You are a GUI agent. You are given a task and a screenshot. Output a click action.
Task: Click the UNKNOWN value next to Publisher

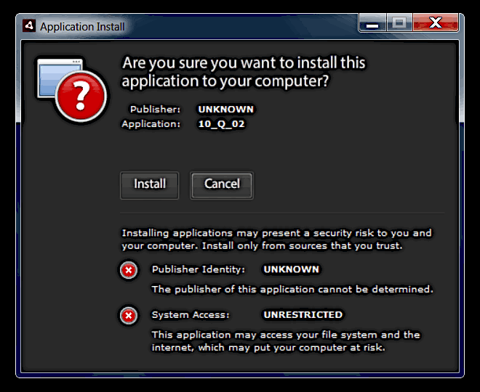pos(226,109)
